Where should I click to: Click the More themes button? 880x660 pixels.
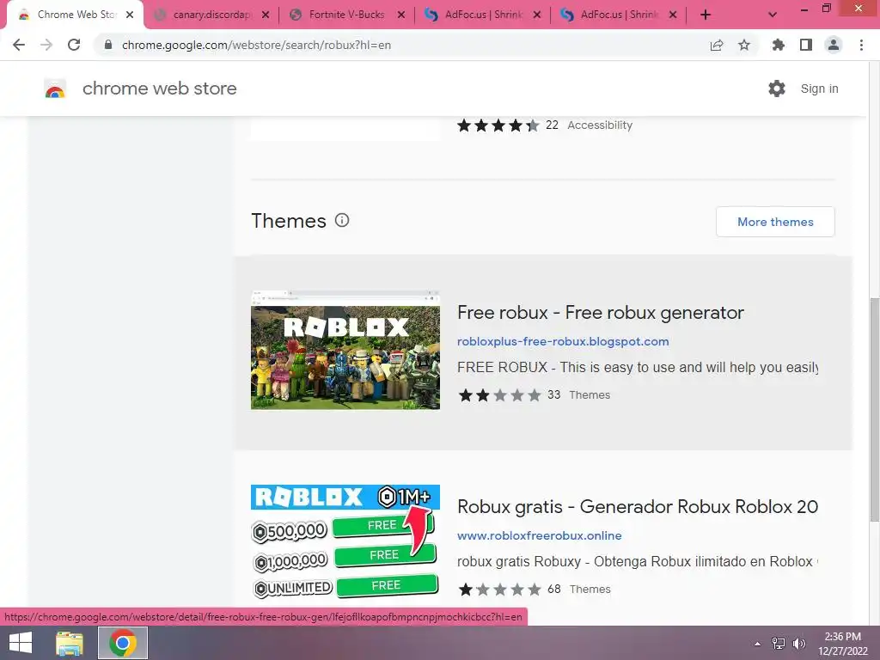(x=775, y=222)
